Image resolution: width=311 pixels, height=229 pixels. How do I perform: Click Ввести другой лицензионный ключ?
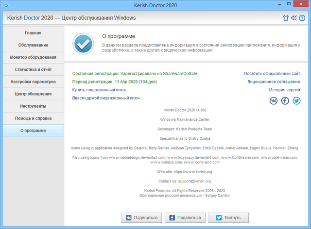pos(106,98)
